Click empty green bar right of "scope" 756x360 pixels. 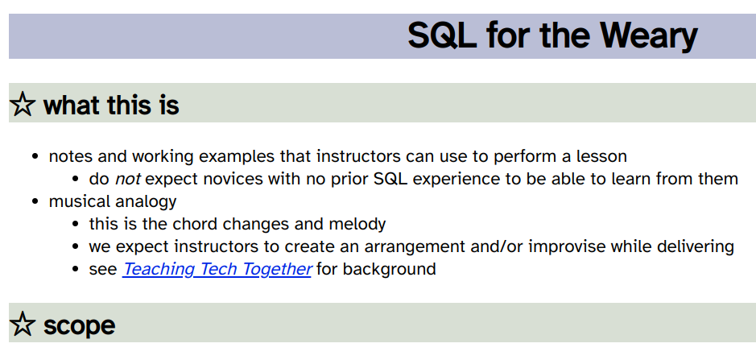pos(435,325)
